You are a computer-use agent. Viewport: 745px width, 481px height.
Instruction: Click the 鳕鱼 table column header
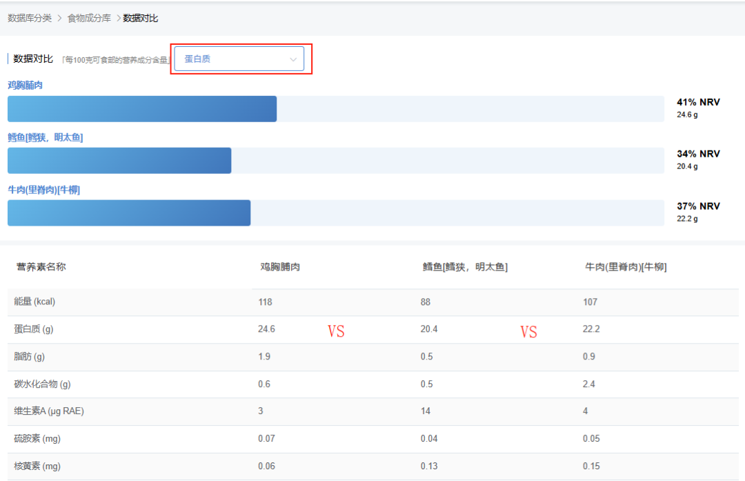465,267
